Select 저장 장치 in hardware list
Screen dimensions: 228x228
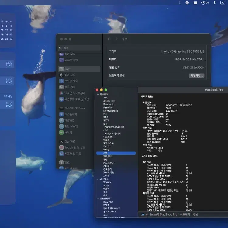click(108, 156)
